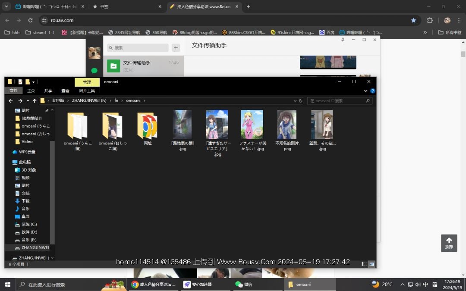The image size is (466, 291).
Task: Click the Explorer back navigation arrow
Action: (11, 101)
